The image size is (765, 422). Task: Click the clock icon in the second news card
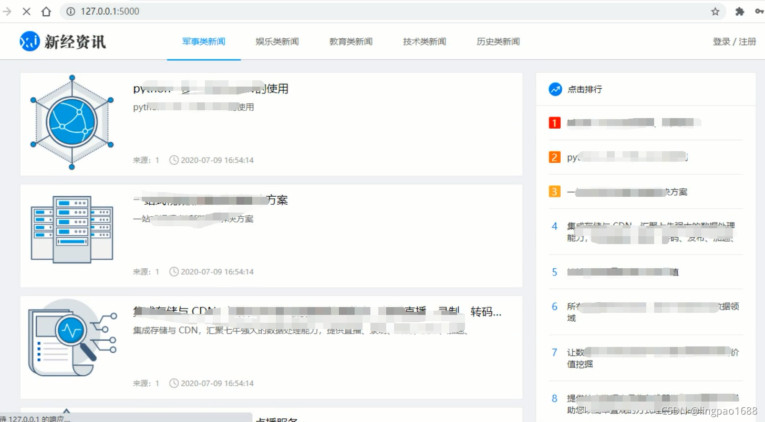[174, 271]
